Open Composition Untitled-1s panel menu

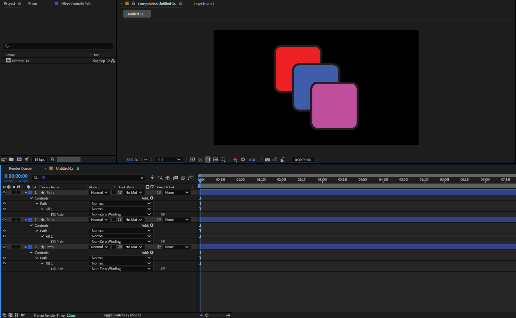point(181,4)
